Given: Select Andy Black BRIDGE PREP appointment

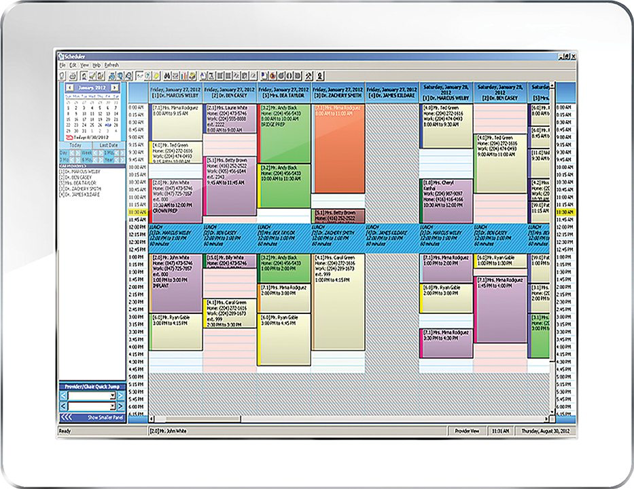Looking at the screenshot, I should point(284,134).
